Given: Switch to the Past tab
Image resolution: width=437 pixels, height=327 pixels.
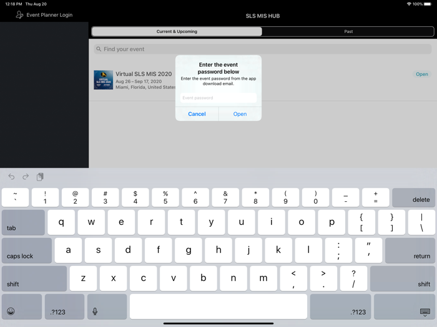Looking at the screenshot, I should click(348, 31).
